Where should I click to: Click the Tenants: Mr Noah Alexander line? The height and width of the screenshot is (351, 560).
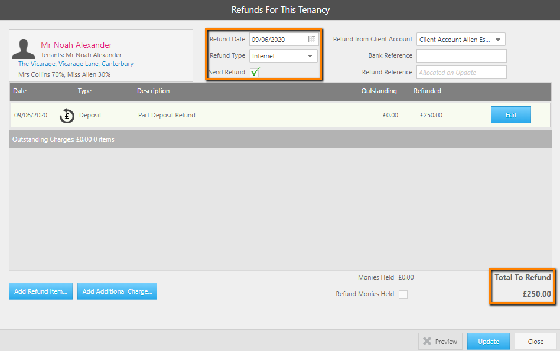tap(81, 55)
